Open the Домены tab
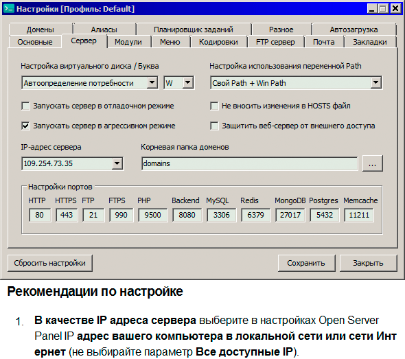 coord(40,30)
